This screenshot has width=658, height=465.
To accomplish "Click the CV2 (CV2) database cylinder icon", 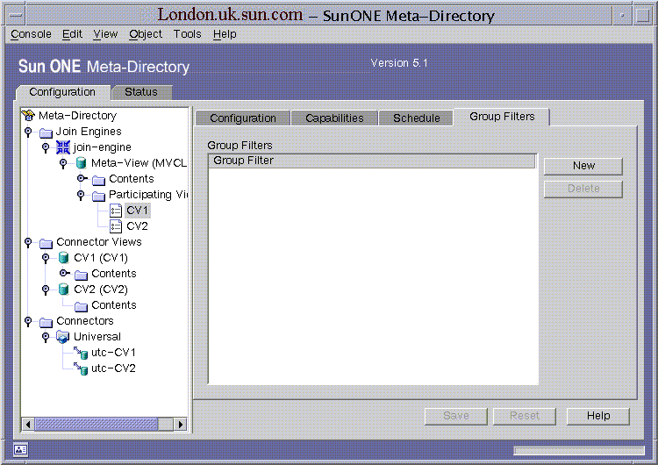I will (63, 290).
